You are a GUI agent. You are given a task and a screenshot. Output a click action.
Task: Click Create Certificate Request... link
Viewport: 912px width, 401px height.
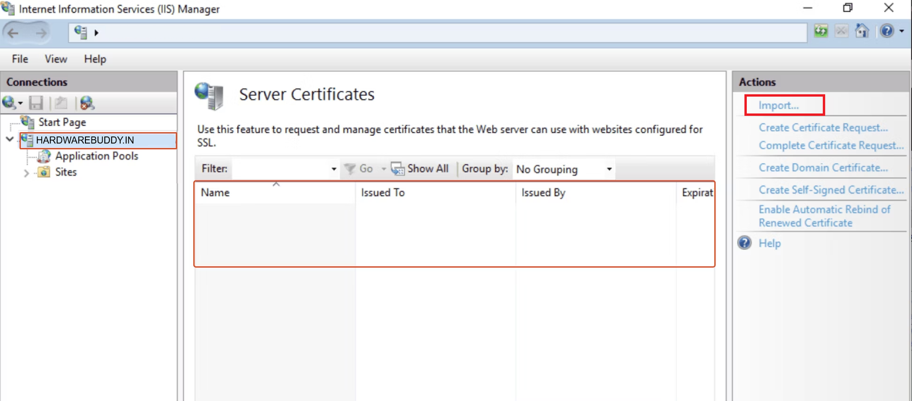tap(823, 128)
